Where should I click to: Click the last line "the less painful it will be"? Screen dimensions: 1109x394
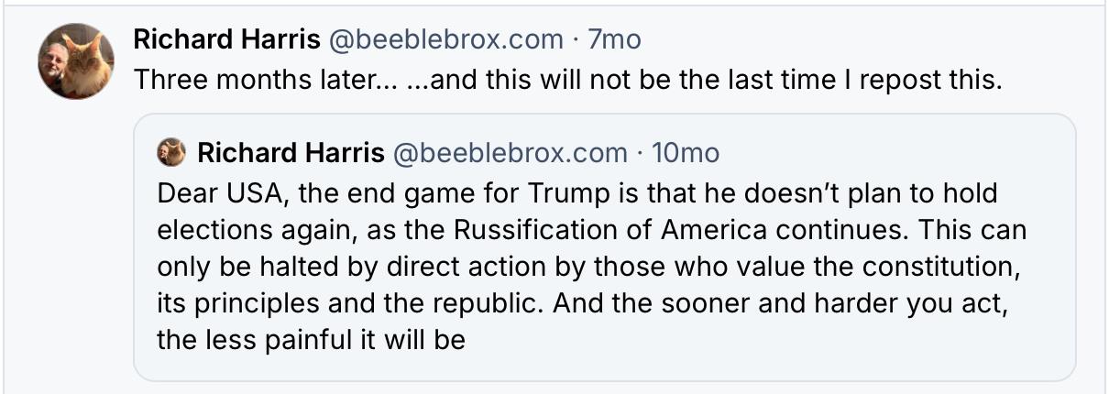(312, 340)
